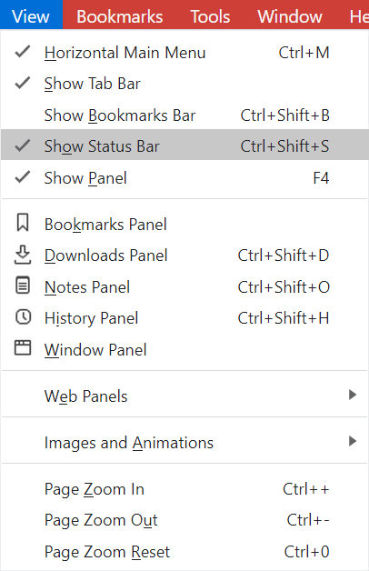The height and width of the screenshot is (571, 369).
Task: Click the Downloads Panel download icon
Action: click(23, 255)
